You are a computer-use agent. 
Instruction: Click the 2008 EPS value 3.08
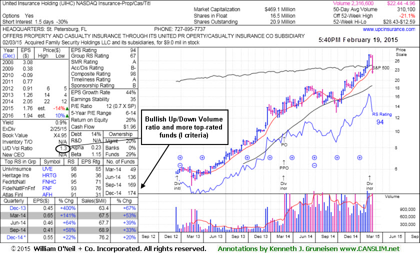pos(28,62)
